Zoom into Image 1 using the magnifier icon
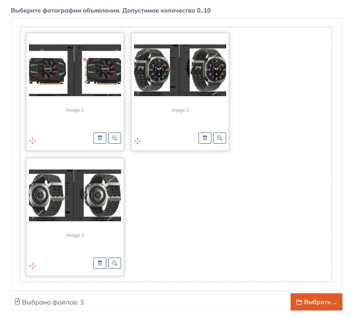352x317 pixels. tap(115, 138)
